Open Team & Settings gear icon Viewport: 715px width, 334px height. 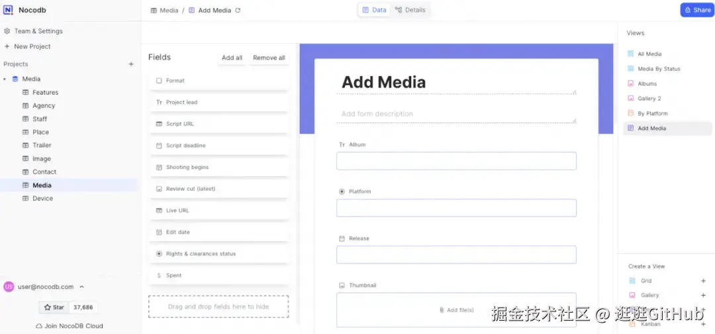pos(7,31)
